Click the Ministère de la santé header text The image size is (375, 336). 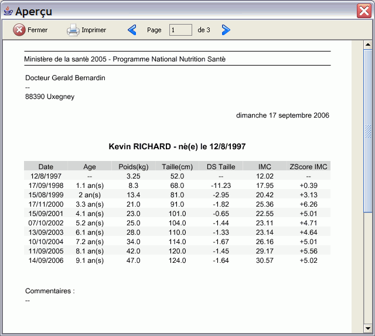(x=125, y=59)
